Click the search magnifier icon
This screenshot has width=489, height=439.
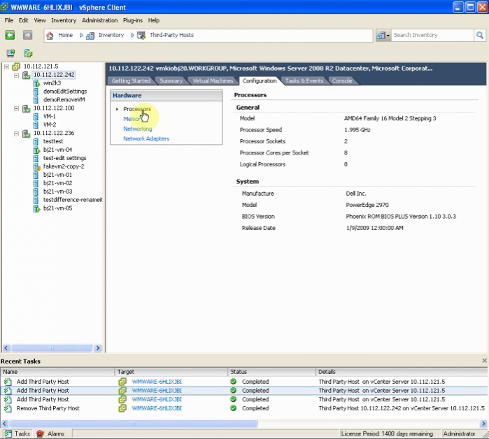point(480,35)
